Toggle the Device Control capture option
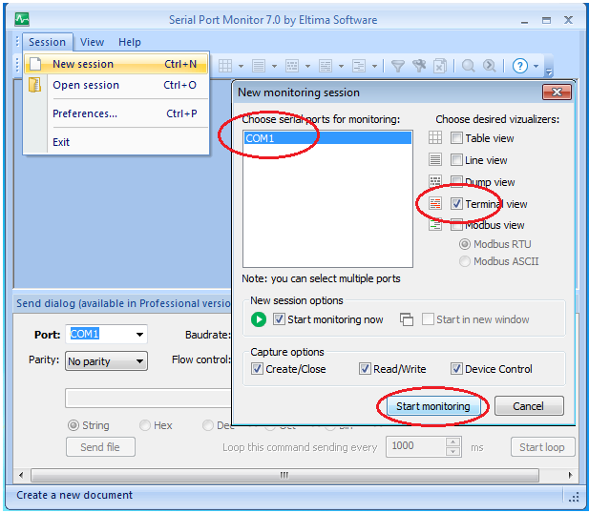The height and width of the screenshot is (513, 589). coord(456,369)
